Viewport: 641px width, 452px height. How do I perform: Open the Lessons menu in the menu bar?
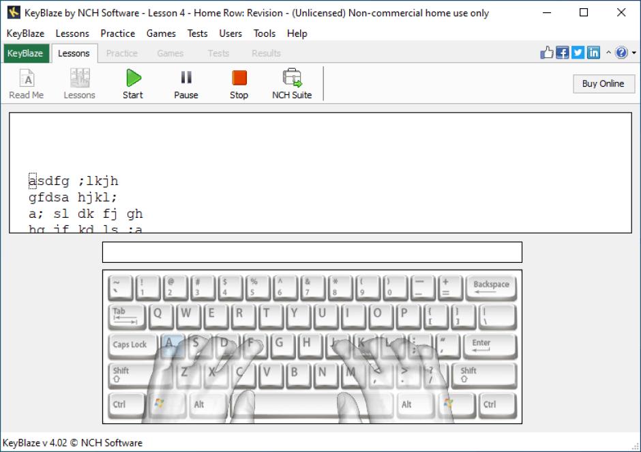click(72, 33)
